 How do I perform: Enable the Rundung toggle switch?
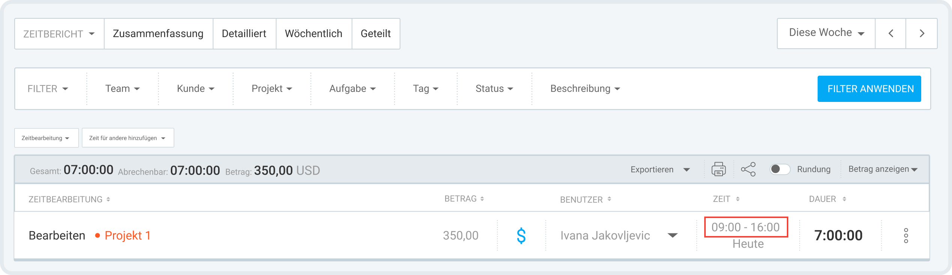[x=780, y=169]
